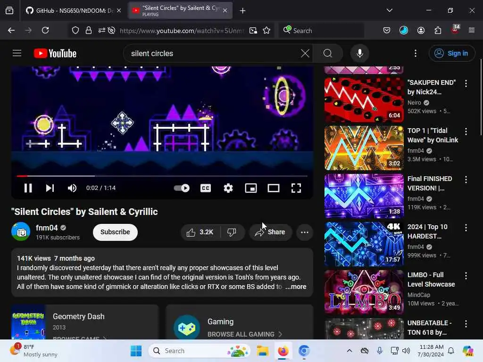This screenshot has width=483, height=362.
Task: Open the taskbar Search box
Action: tap(200, 351)
